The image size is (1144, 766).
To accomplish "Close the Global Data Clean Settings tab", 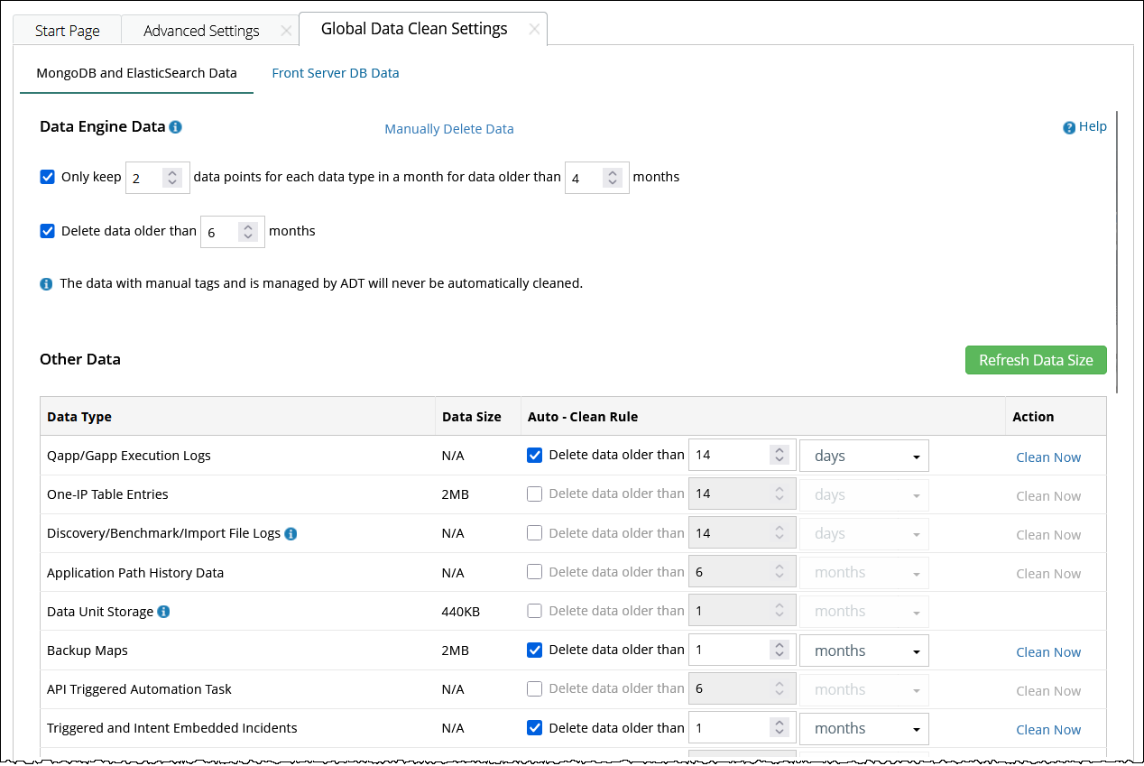I will 534,30.
